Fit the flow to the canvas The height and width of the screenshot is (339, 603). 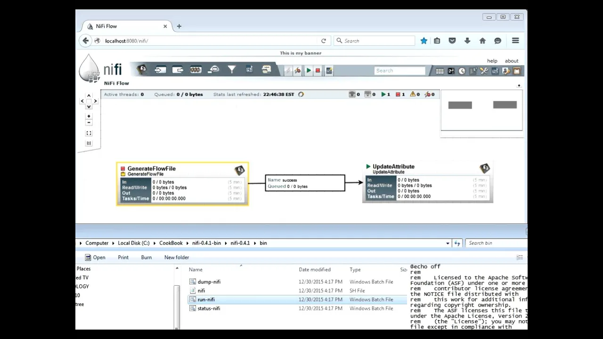(x=89, y=133)
